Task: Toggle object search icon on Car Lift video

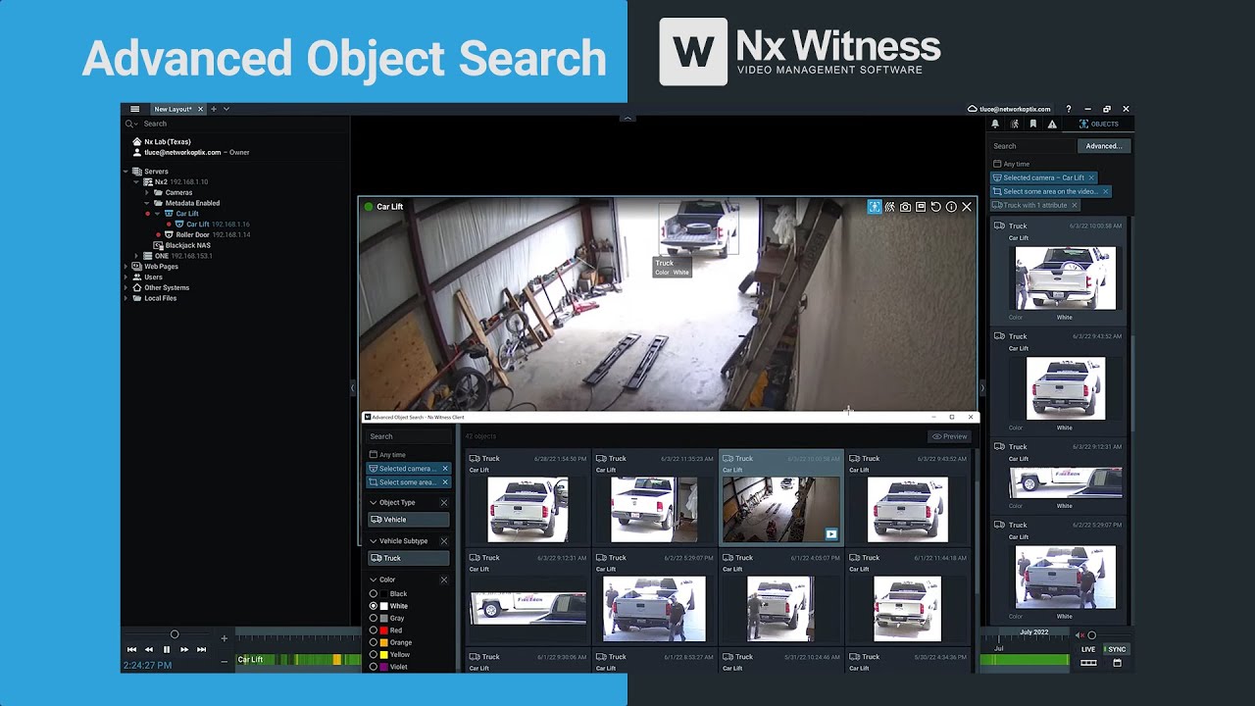Action: pyautogui.click(x=874, y=207)
